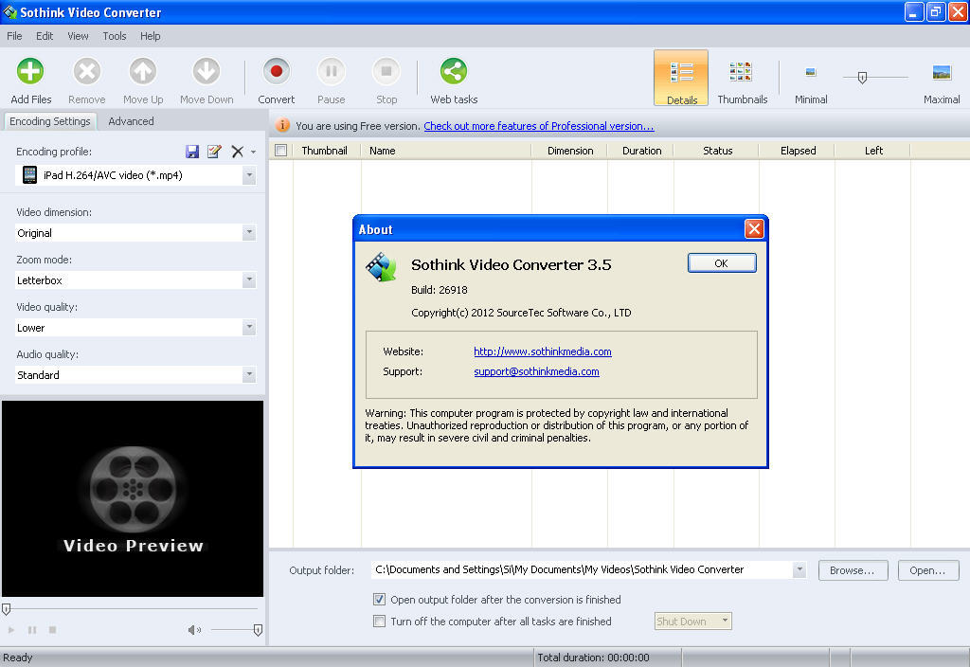Open the sothinkmedia.com website link
The image size is (970, 667).
point(542,352)
